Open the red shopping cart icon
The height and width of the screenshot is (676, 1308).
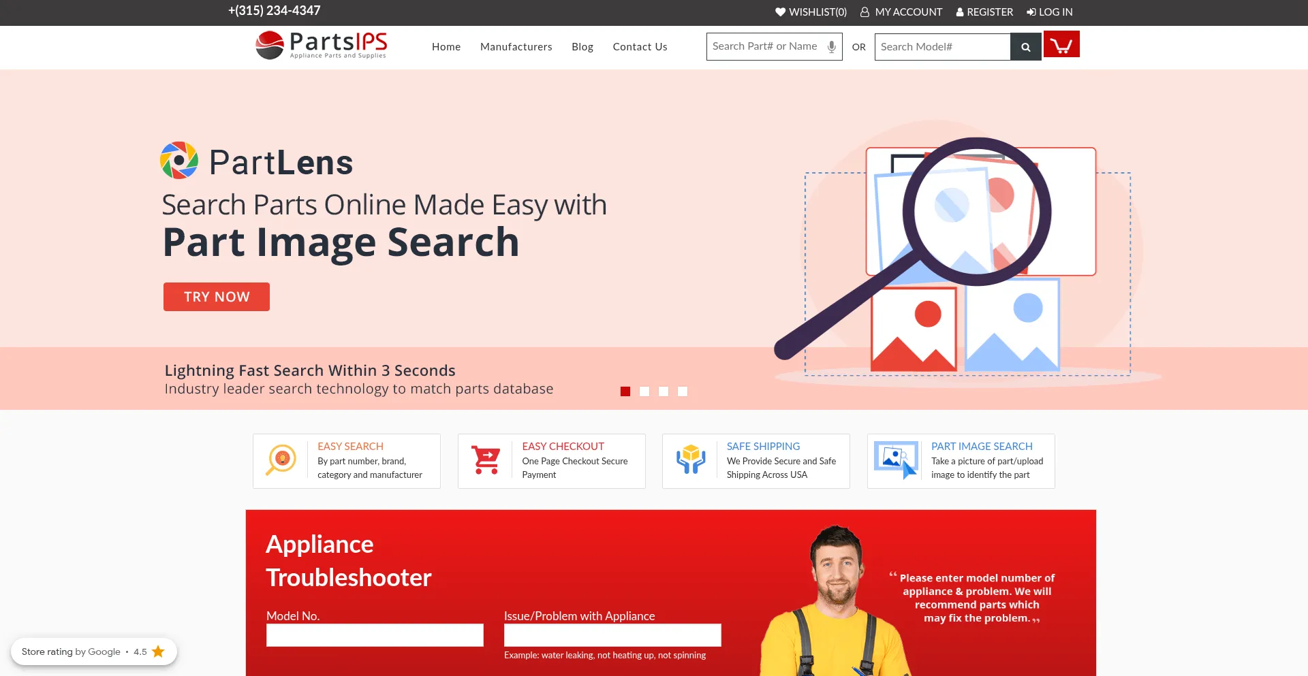(1061, 45)
